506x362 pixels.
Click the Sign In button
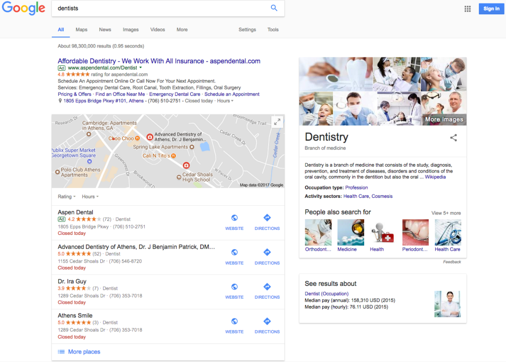click(x=491, y=8)
